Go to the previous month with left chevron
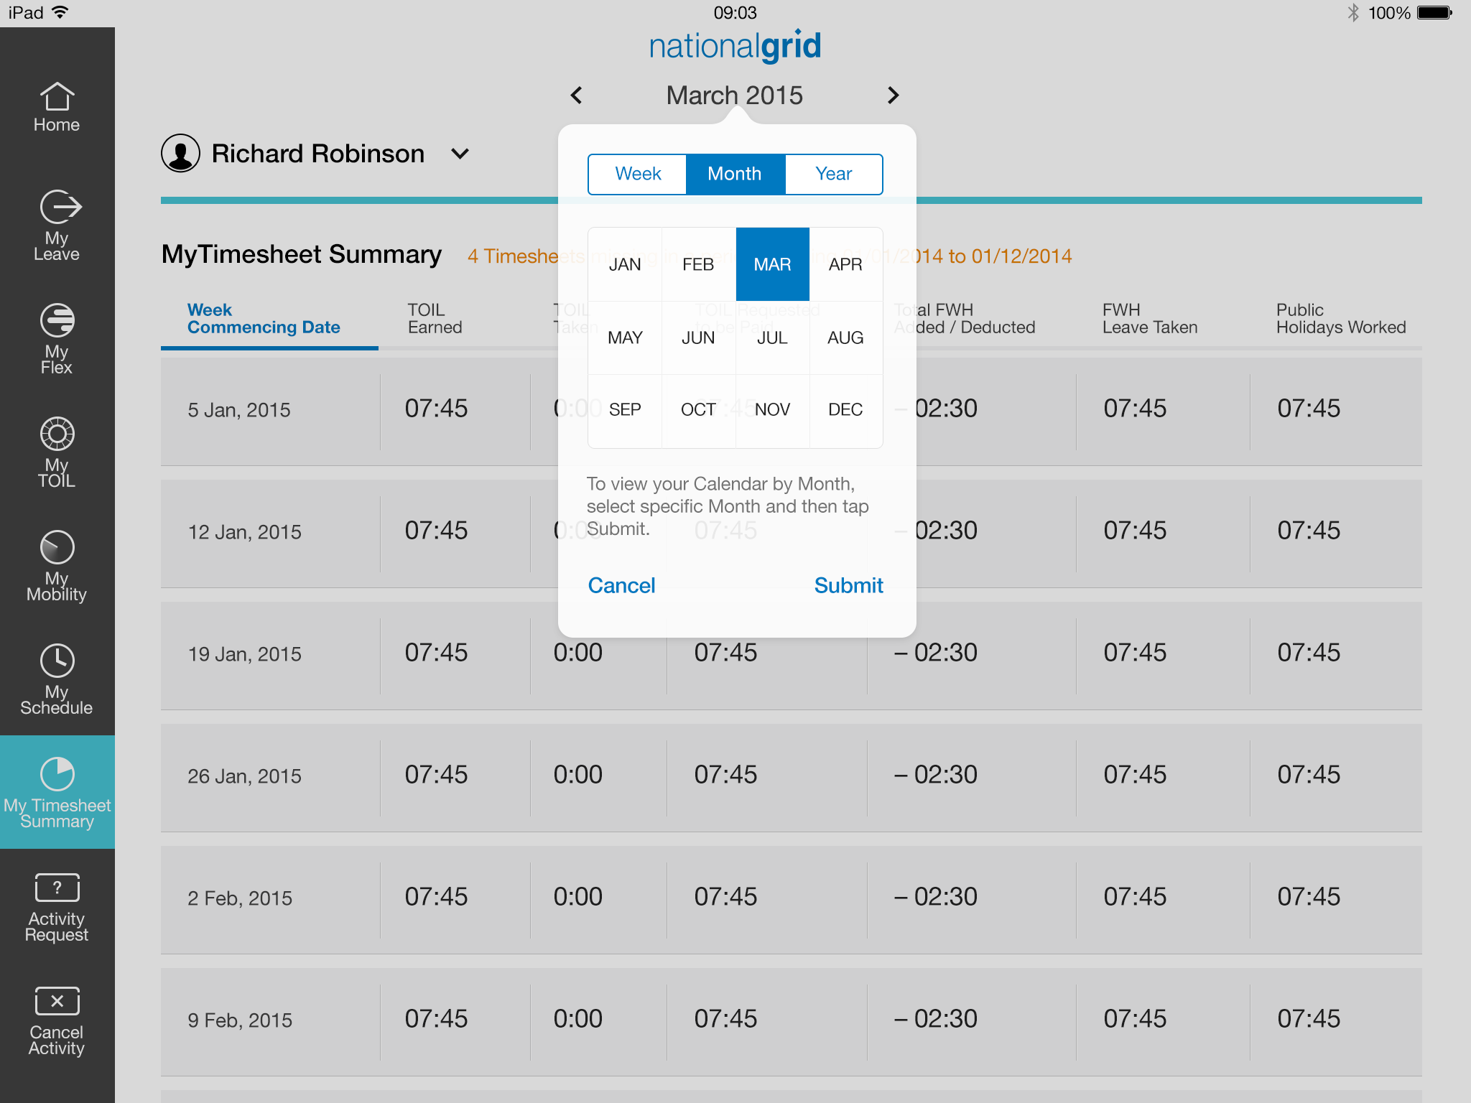1471x1103 pixels. pos(576,96)
